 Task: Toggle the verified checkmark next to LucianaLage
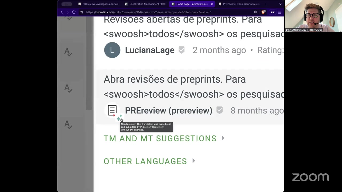(x=181, y=50)
